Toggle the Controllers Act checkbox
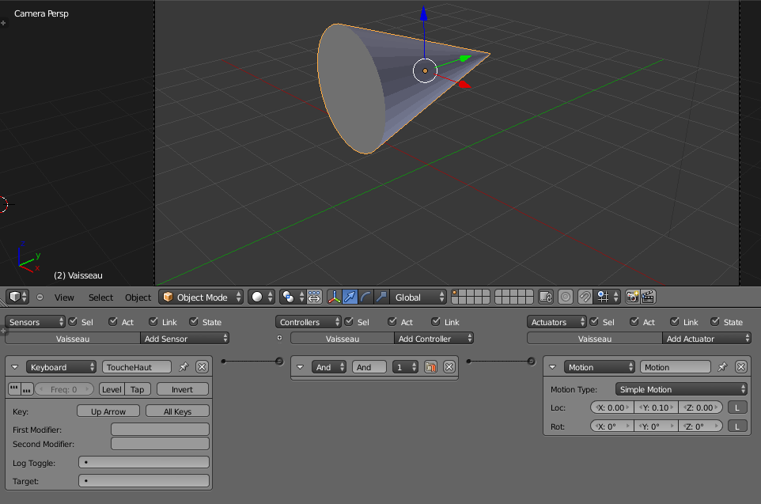 pos(392,321)
